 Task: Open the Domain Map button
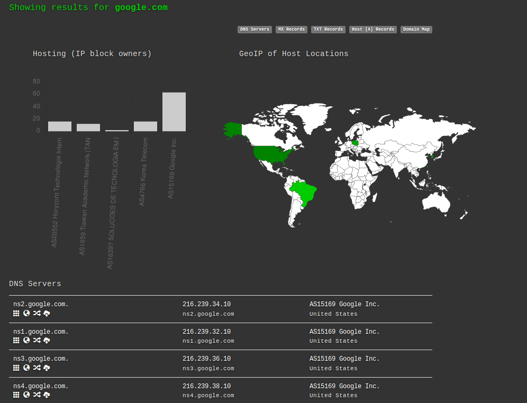416,30
